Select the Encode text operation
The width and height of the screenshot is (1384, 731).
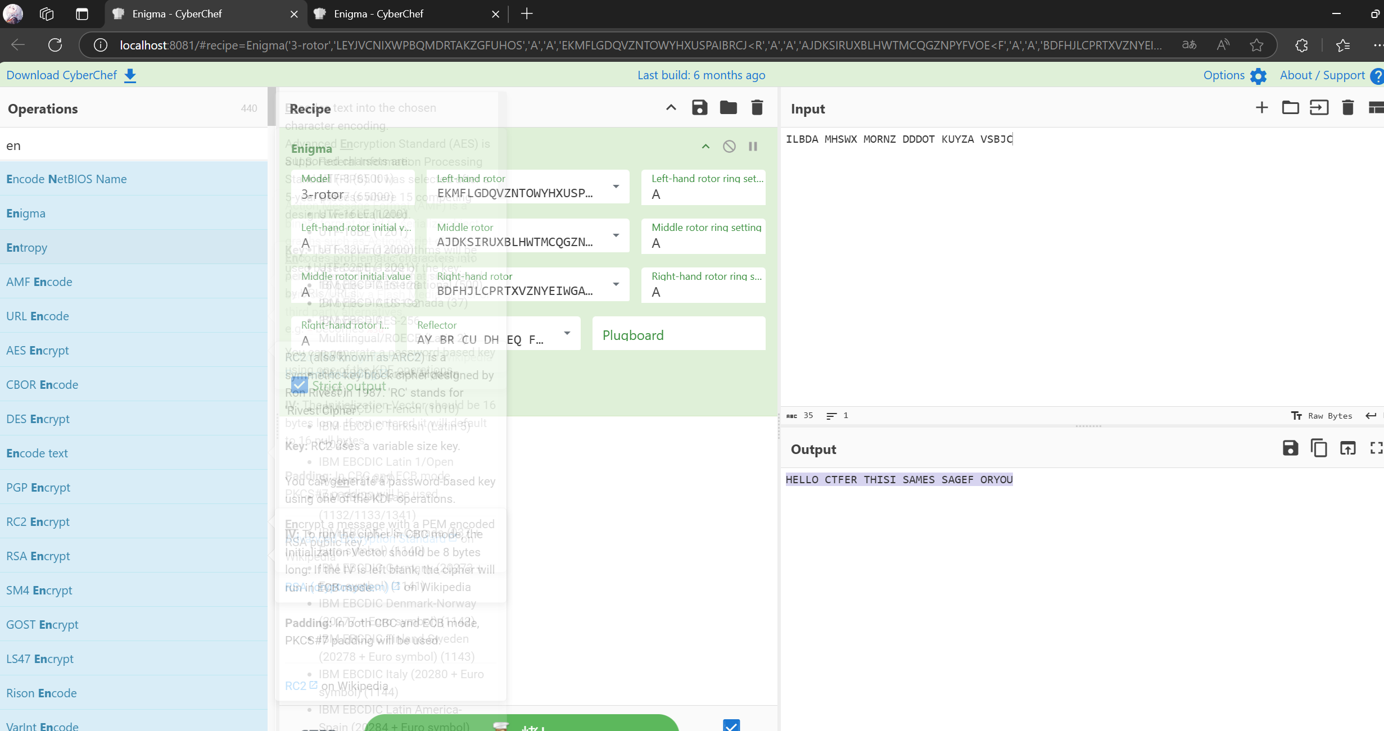click(134, 453)
